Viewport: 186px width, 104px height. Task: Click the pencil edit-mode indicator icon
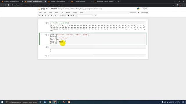click(138, 12)
